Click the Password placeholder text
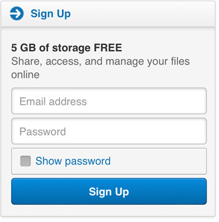Image resolution: width=219 pixels, height=222 pixels. pyautogui.click(x=43, y=132)
